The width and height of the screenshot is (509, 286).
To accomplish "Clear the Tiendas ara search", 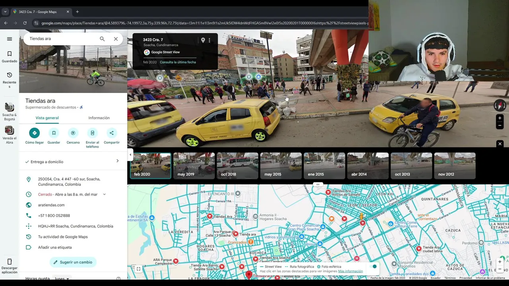I will [116, 39].
